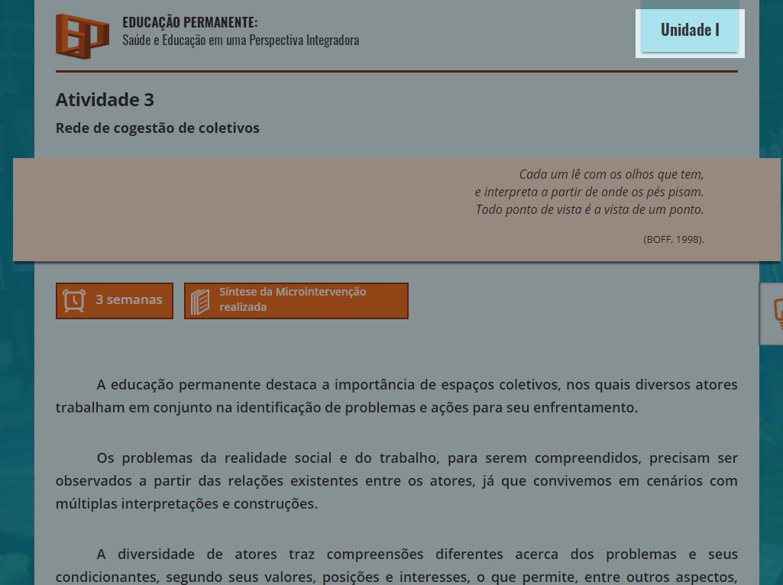Collapse the Rede de cogestão de coletivos subheading
The width and height of the screenshot is (783, 585).
pos(157,128)
